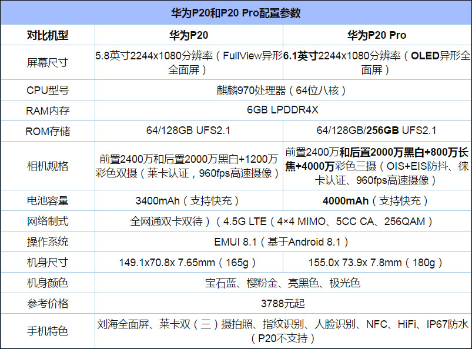Click the table title 华为P20和P20 Pro配置参数
Viewport: 472px width, 349px height.
point(236,13)
